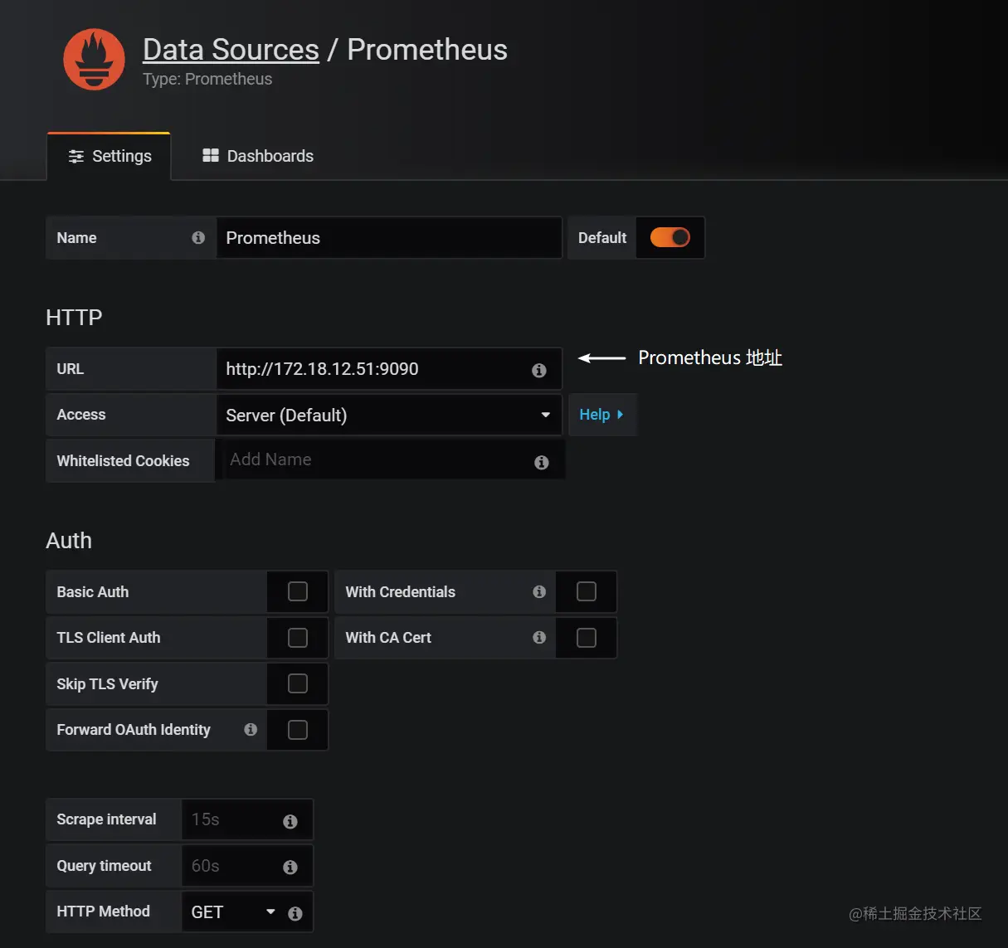Click the Query timeout info icon
Image resolution: width=1008 pixels, height=948 pixels.
coord(290,867)
